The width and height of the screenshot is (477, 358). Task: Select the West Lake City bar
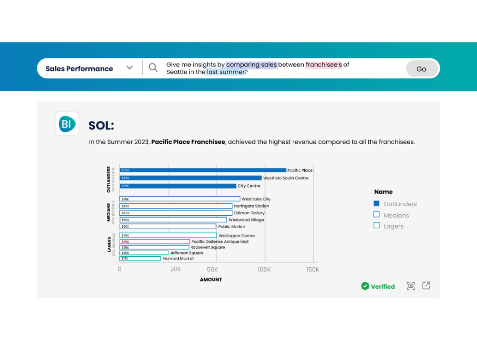tap(180, 199)
